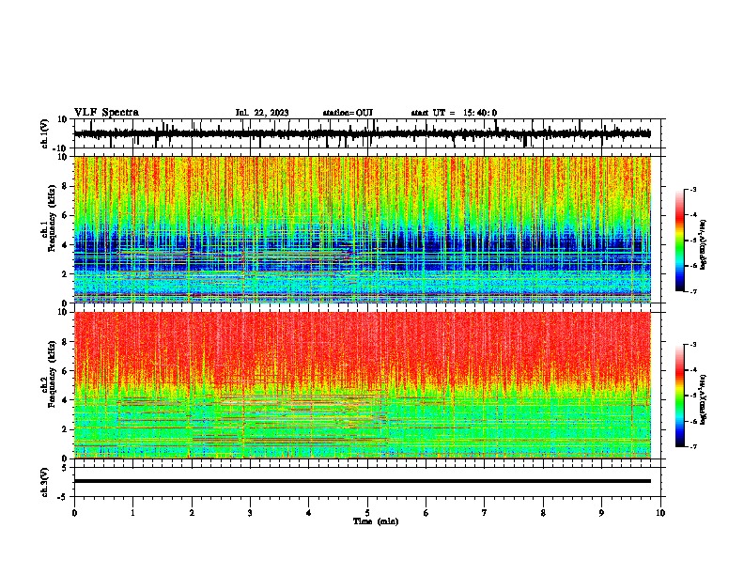Image resolution: width=744 pixels, height=575 pixels.
Task: Click the ch.3 flat black trace line
Action: [362, 481]
